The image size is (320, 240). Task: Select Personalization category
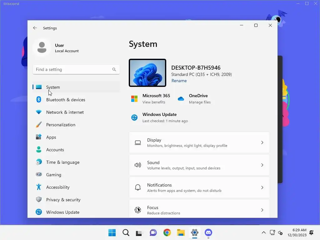pos(76,124)
